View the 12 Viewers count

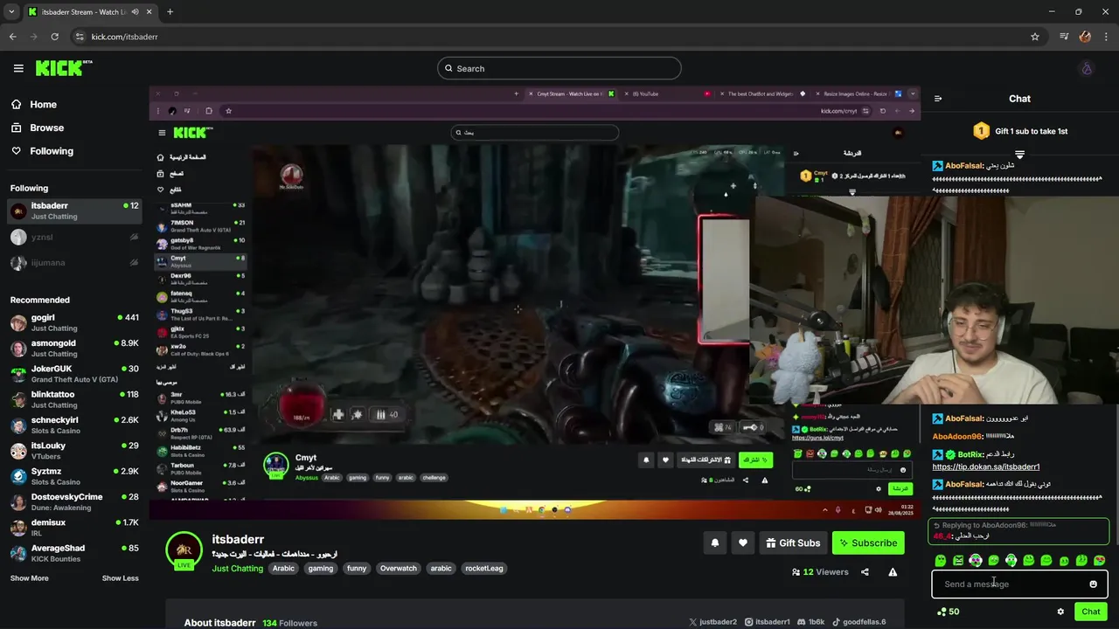pos(820,572)
